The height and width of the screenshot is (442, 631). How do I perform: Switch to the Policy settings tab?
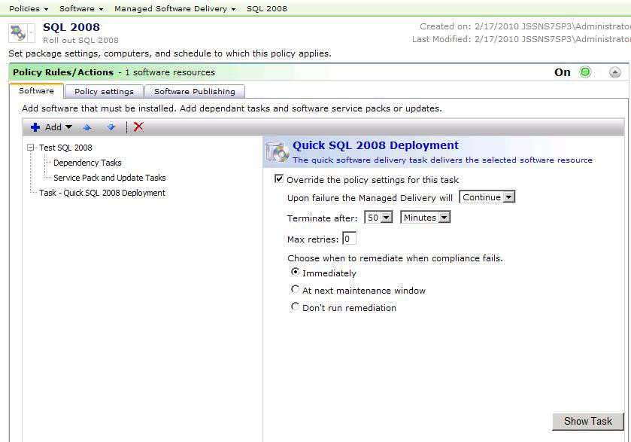tap(104, 91)
